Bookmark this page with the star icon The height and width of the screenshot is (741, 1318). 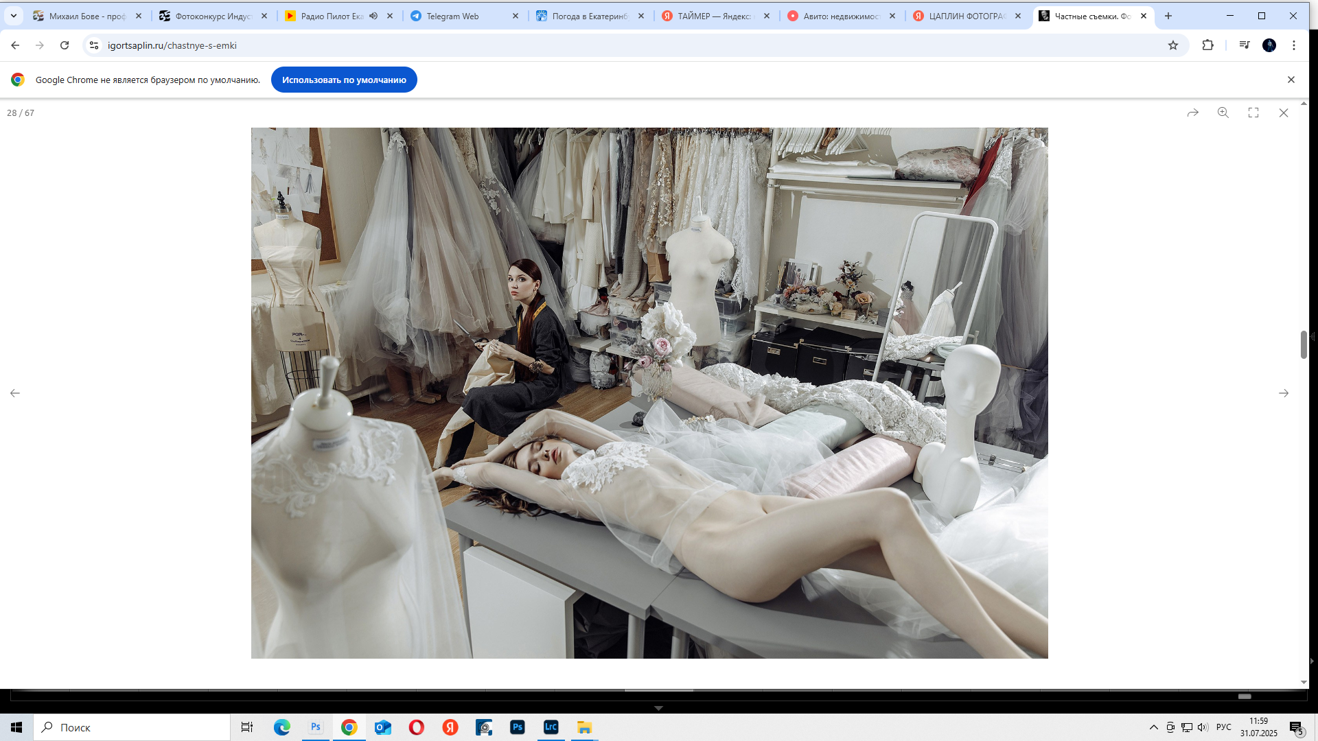click(1173, 45)
